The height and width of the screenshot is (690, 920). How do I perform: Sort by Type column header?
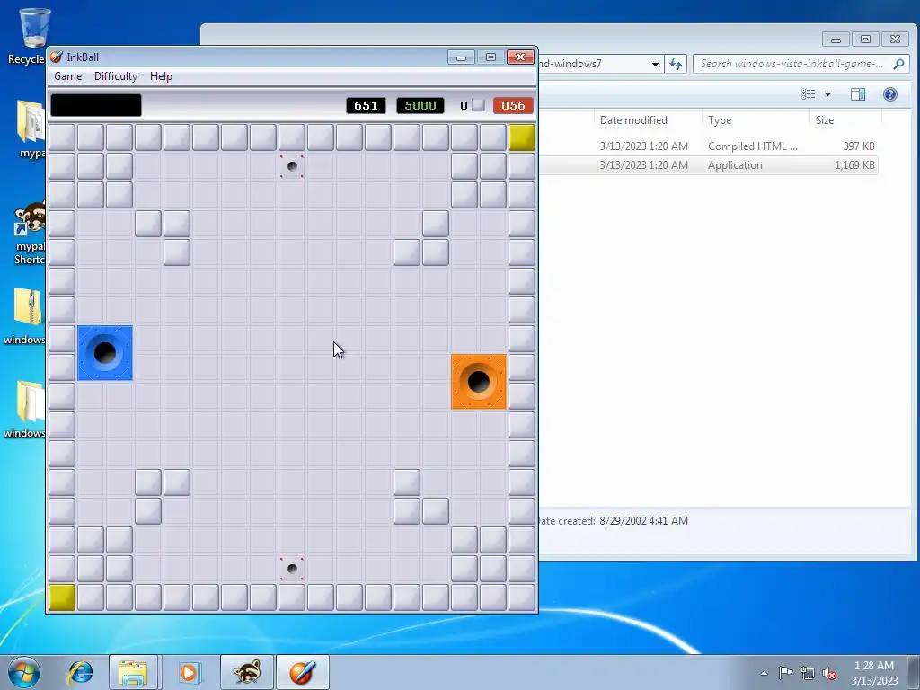coord(756,120)
